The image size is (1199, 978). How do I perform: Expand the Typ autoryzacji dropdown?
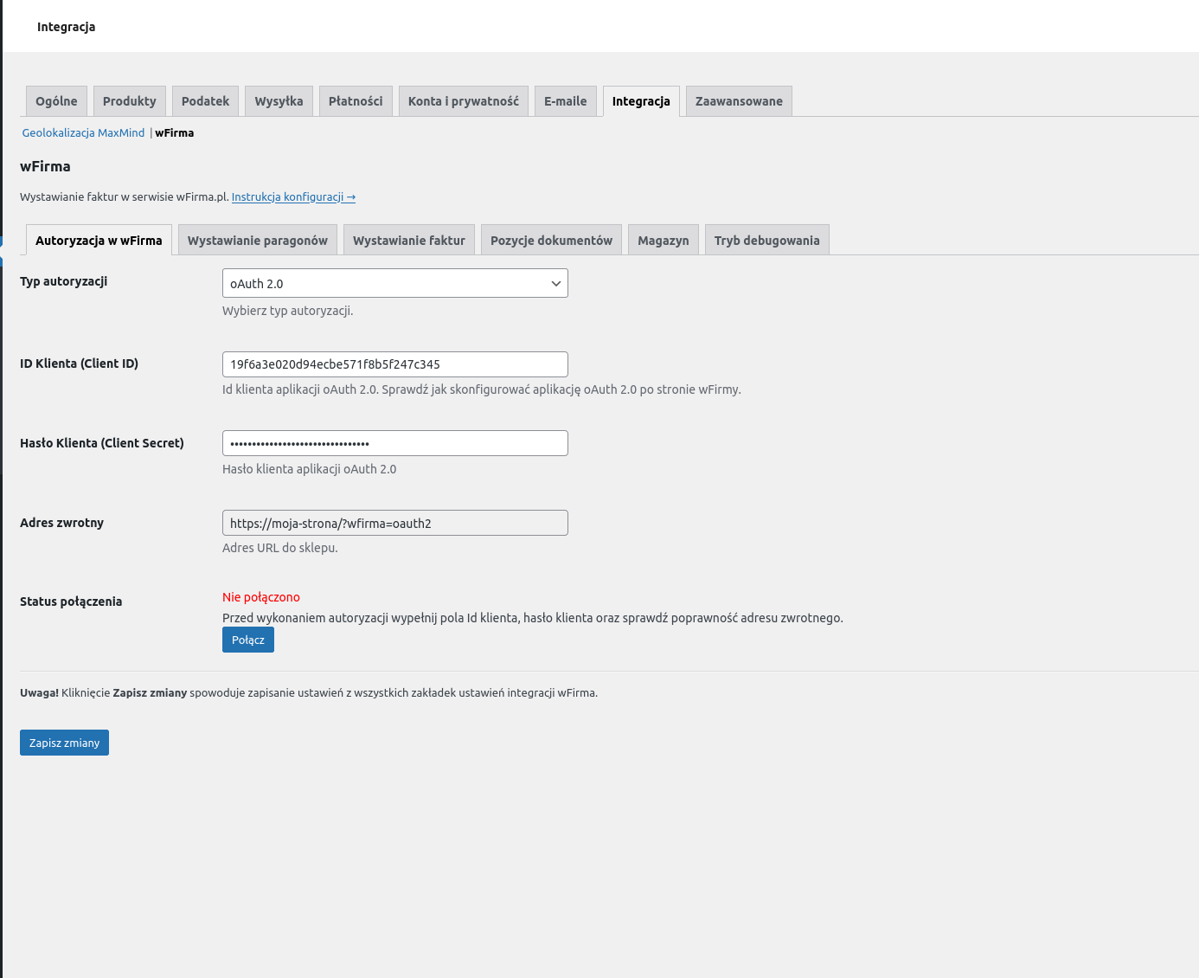click(x=395, y=283)
